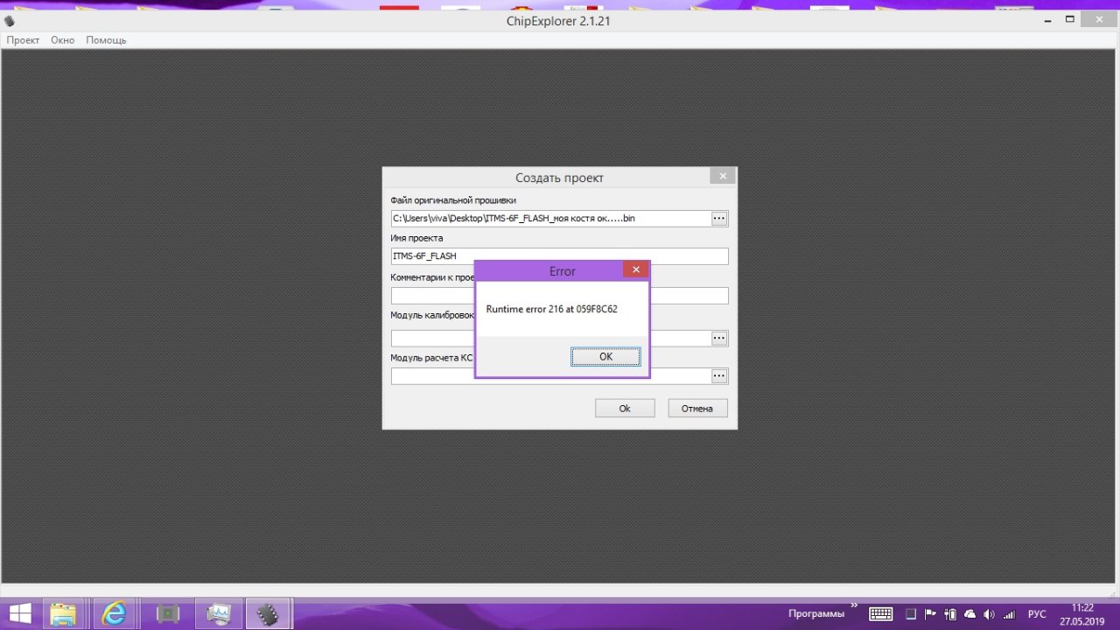The image size is (1120, 630).
Task: Click the OneDrive cloud tray icon
Action: tap(969, 614)
